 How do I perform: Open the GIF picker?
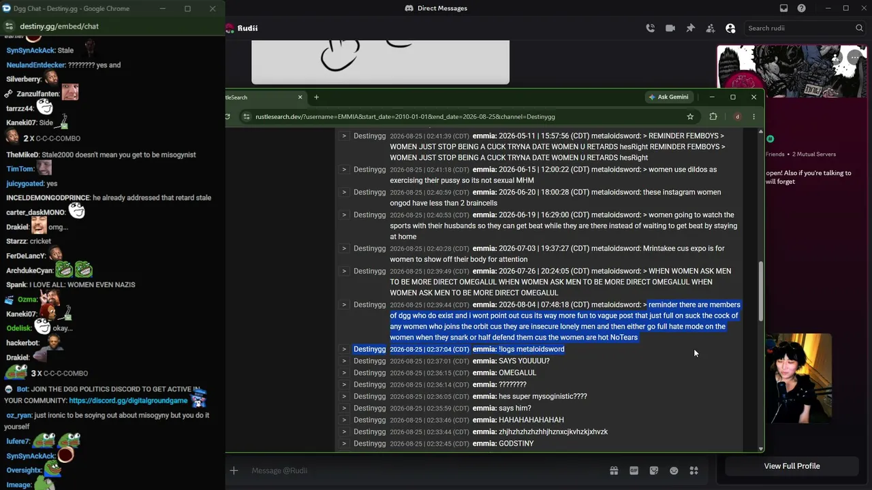point(634,470)
